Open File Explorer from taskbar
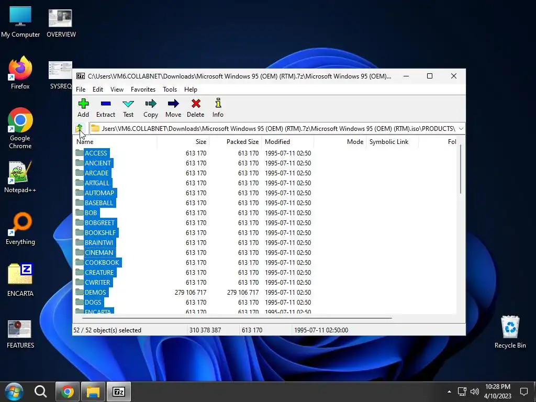Screen dimensions: 536x402 93,392
